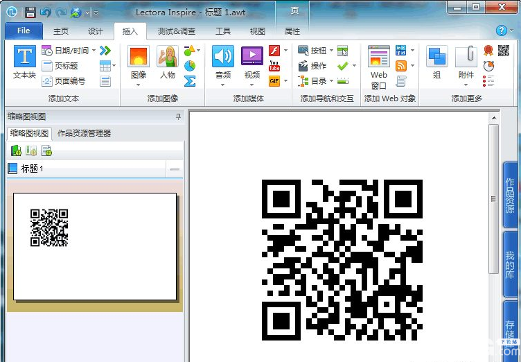This screenshot has height=362, width=521.
Task: Insert progress bar icon
Action: tap(342, 81)
